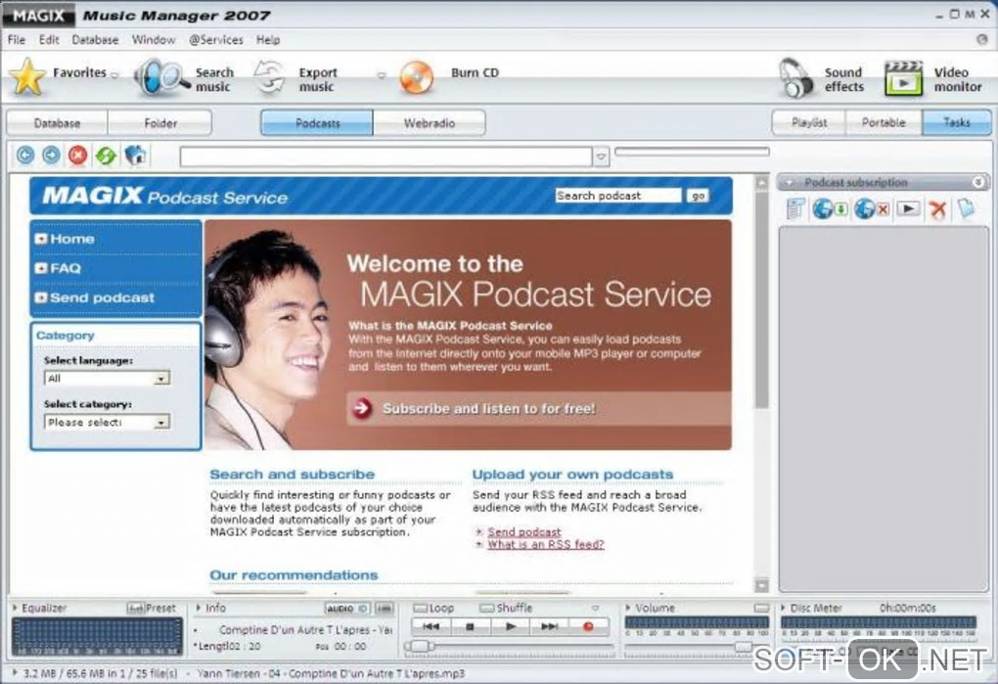Switch to the Database tab
The height and width of the screenshot is (684, 998).
pos(58,122)
